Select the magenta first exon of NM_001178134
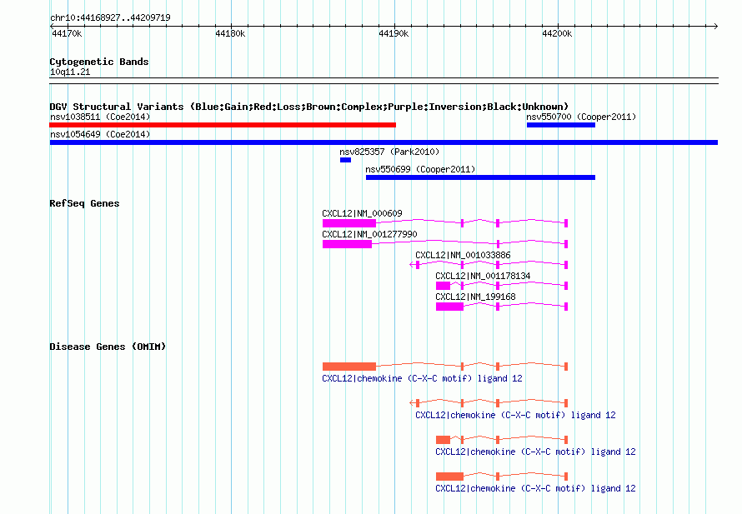The height and width of the screenshot is (514, 742). point(443,286)
